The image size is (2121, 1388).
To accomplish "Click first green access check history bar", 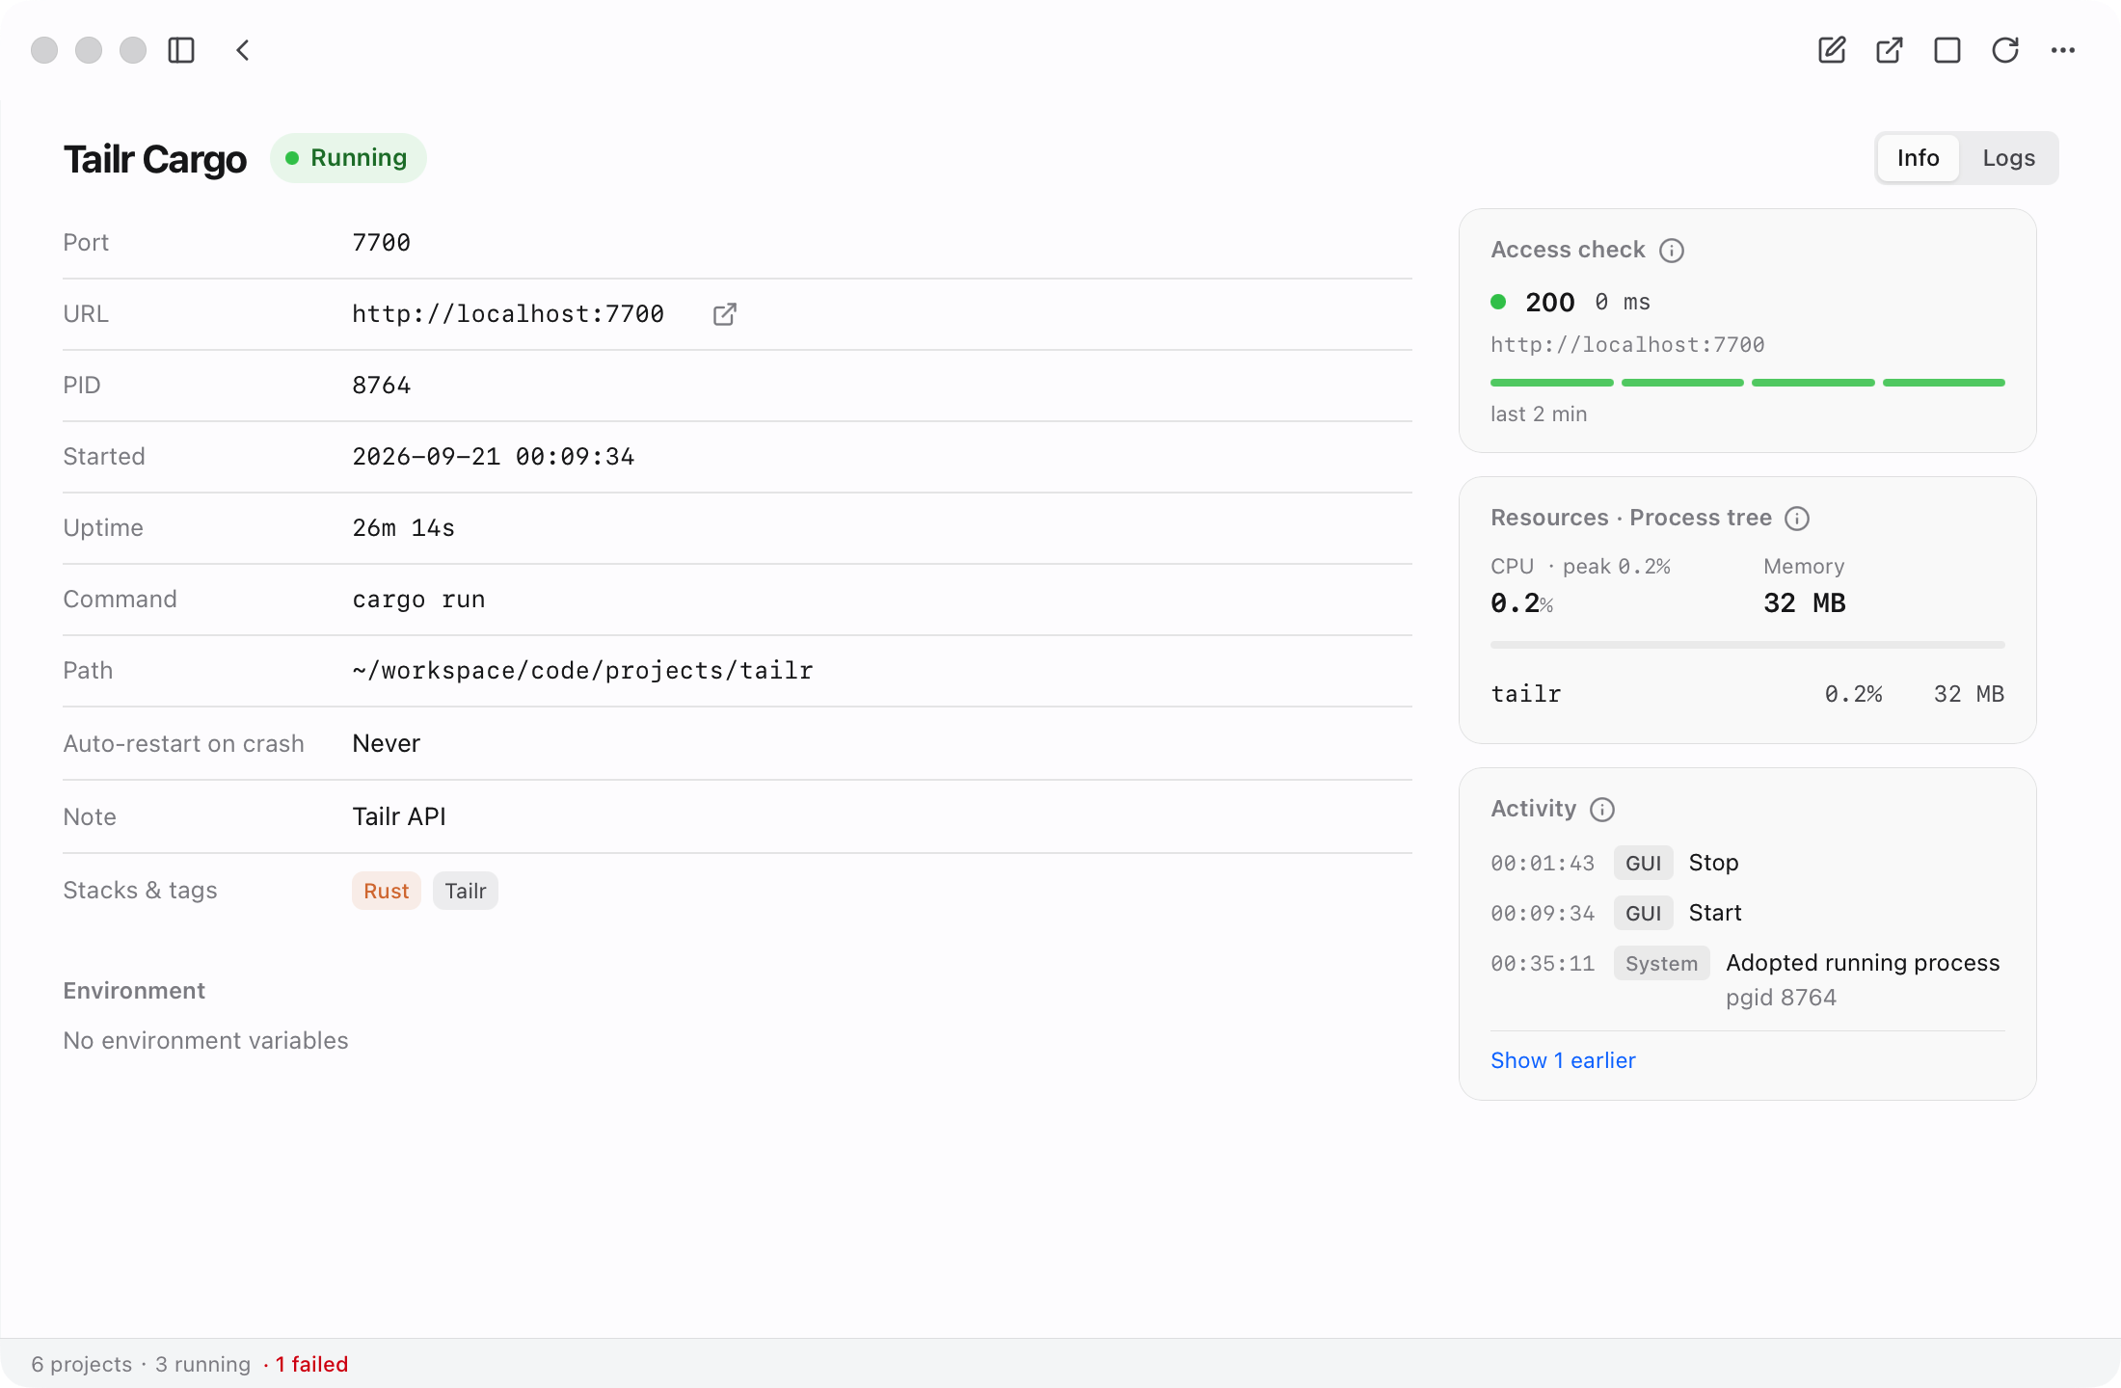I will pyautogui.click(x=1552, y=383).
